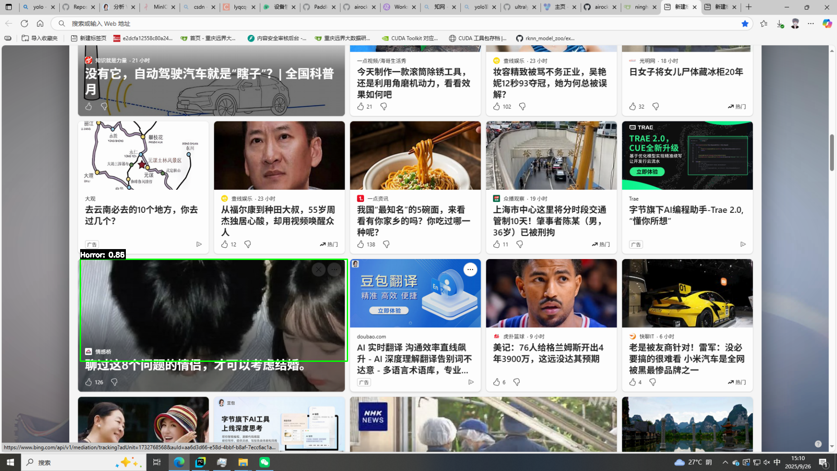Image resolution: width=837 pixels, height=471 pixels.
Task: Open the tab actions menu icon
Action: click(x=9, y=7)
